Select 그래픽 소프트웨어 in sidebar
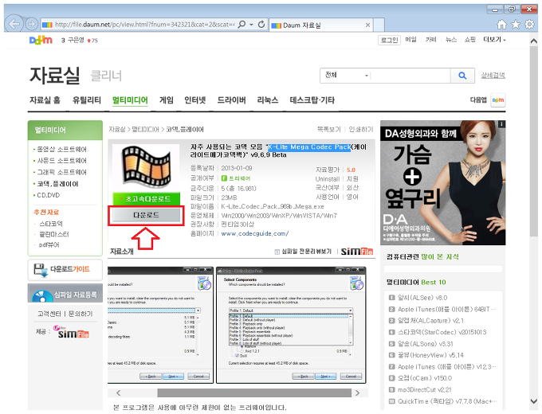542x414 pixels. (61, 172)
